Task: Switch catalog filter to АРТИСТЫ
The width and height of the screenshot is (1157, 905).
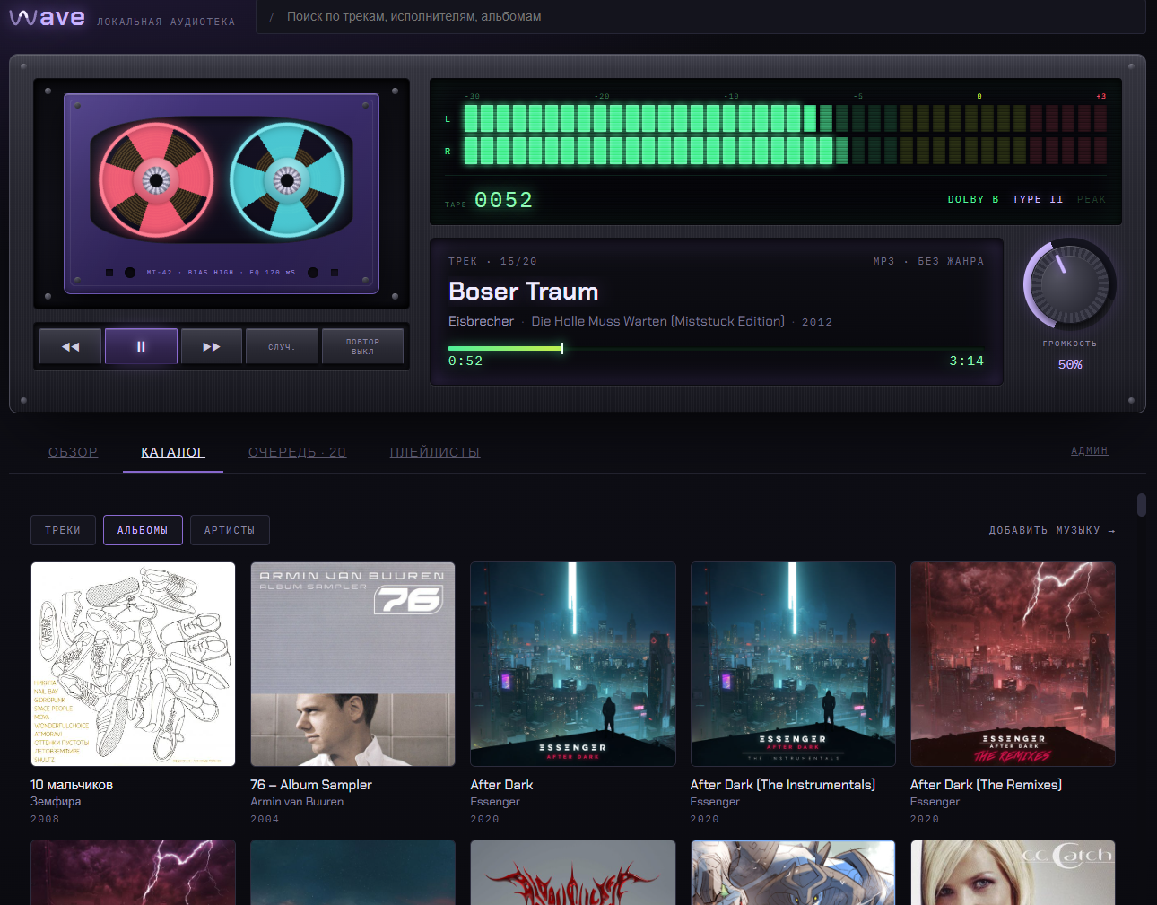Action: point(230,530)
